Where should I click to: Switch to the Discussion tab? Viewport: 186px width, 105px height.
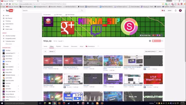[74, 46]
